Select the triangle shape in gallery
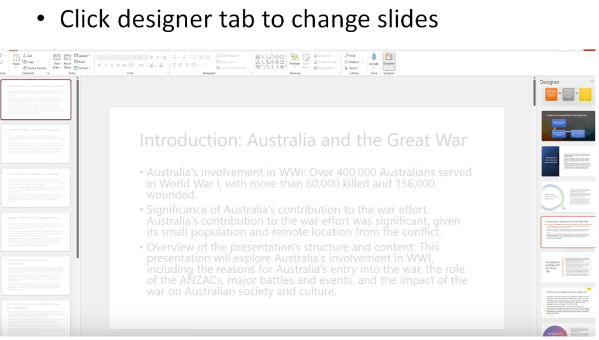599x340 pixels. [258, 62]
